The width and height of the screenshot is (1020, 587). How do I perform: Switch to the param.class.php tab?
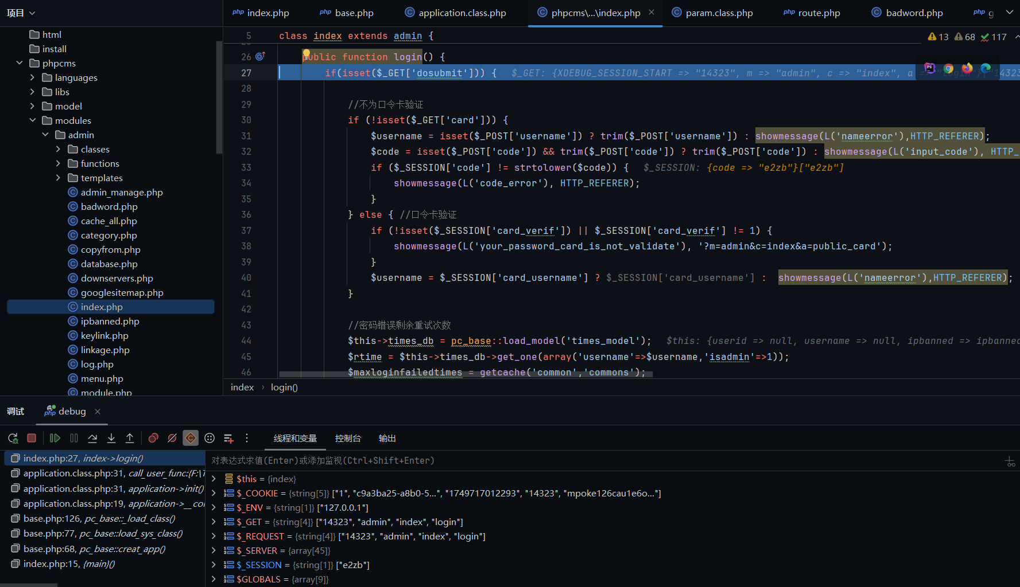(719, 13)
